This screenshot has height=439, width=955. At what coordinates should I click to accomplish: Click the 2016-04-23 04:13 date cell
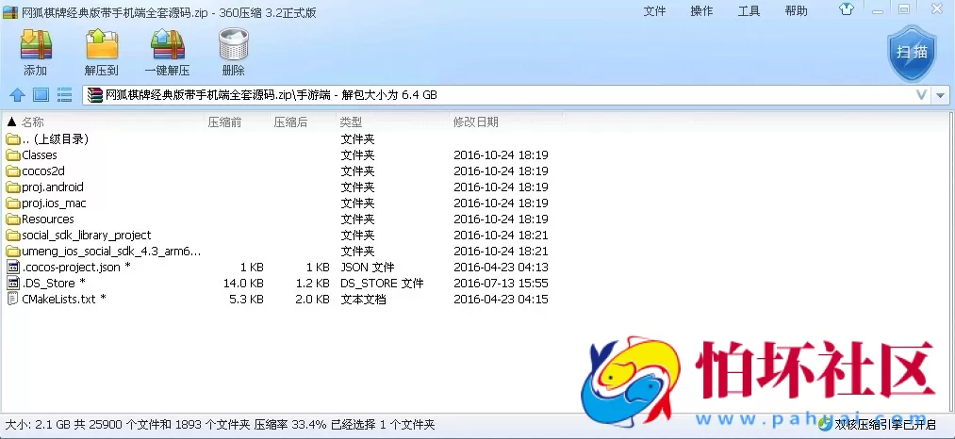click(501, 268)
